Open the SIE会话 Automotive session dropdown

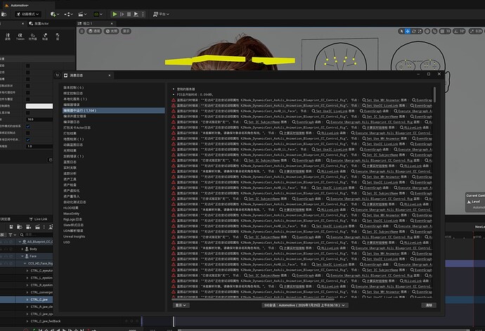coord(304,305)
